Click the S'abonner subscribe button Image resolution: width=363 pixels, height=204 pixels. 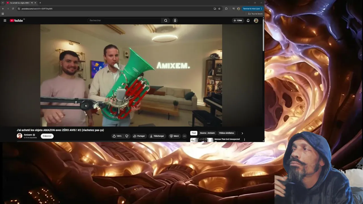point(47,136)
